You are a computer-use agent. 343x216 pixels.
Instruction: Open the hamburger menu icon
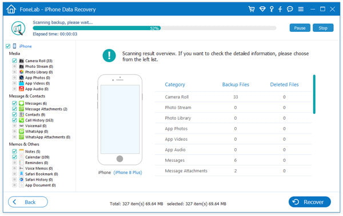coord(301,9)
